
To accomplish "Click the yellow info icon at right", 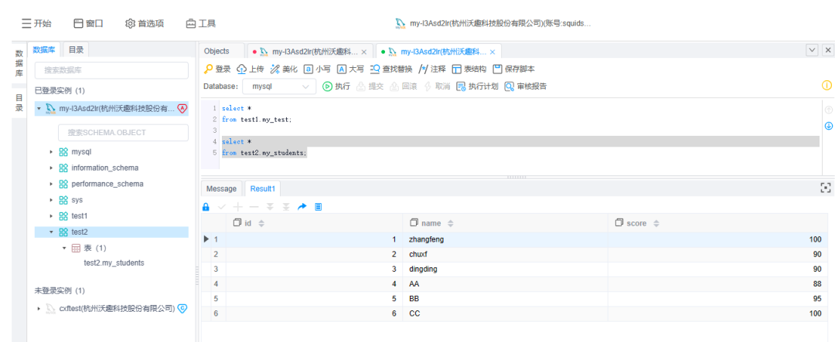I will 826,85.
